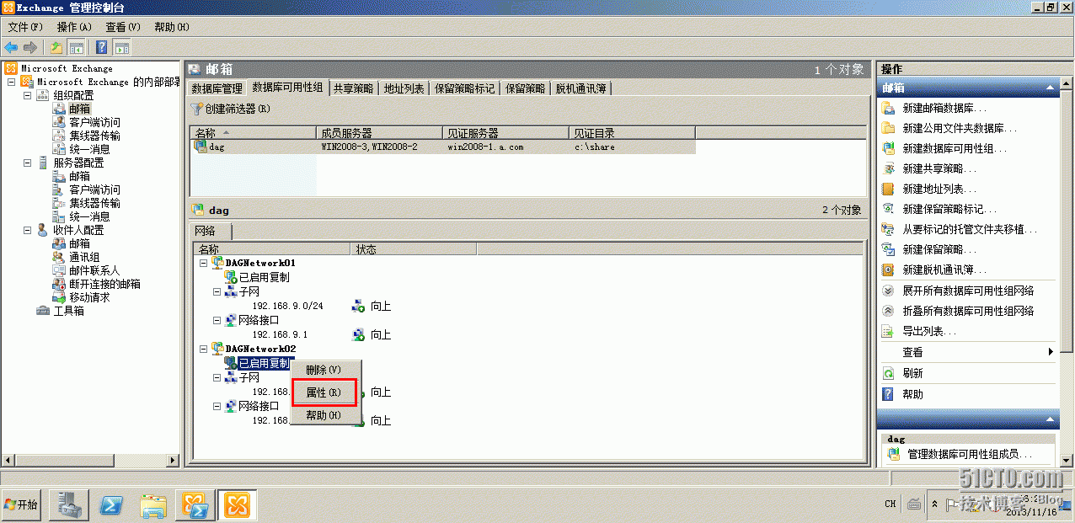The height and width of the screenshot is (523, 1075).
Task: Collapse the DAGNetwork01 node
Action: point(203,263)
